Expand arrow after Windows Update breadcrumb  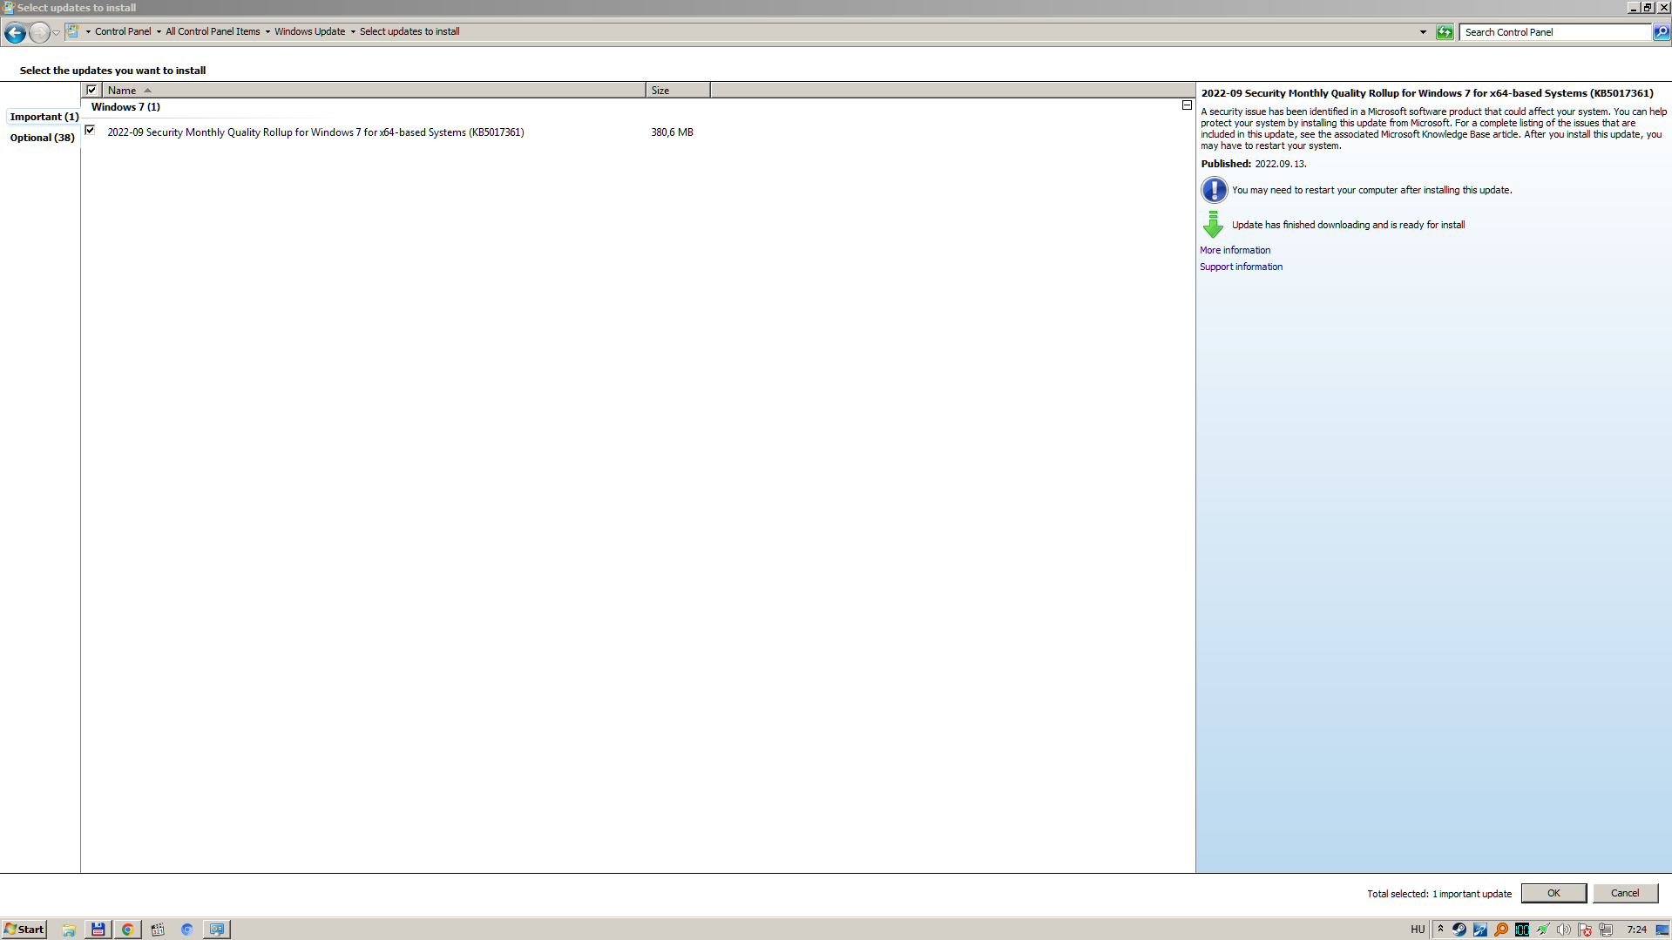tap(353, 31)
